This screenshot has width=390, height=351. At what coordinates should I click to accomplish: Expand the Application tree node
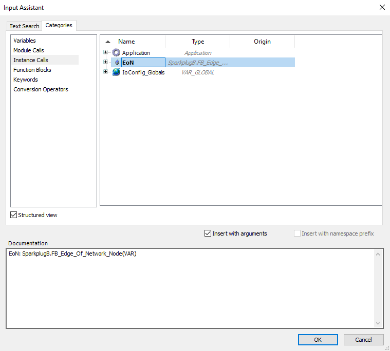[106, 52]
